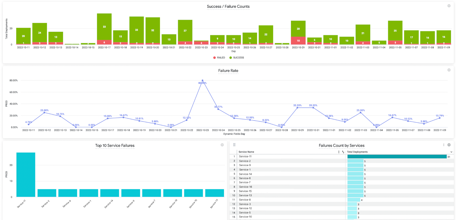Select the Service-3 row in the table
This screenshot has height=220, width=457.
click(x=342, y=204)
